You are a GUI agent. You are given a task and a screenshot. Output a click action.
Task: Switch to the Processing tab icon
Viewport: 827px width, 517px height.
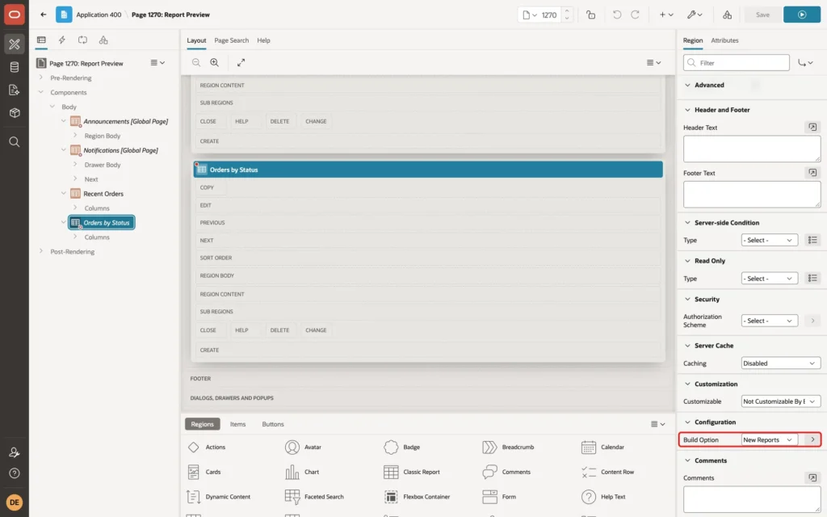pos(82,40)
